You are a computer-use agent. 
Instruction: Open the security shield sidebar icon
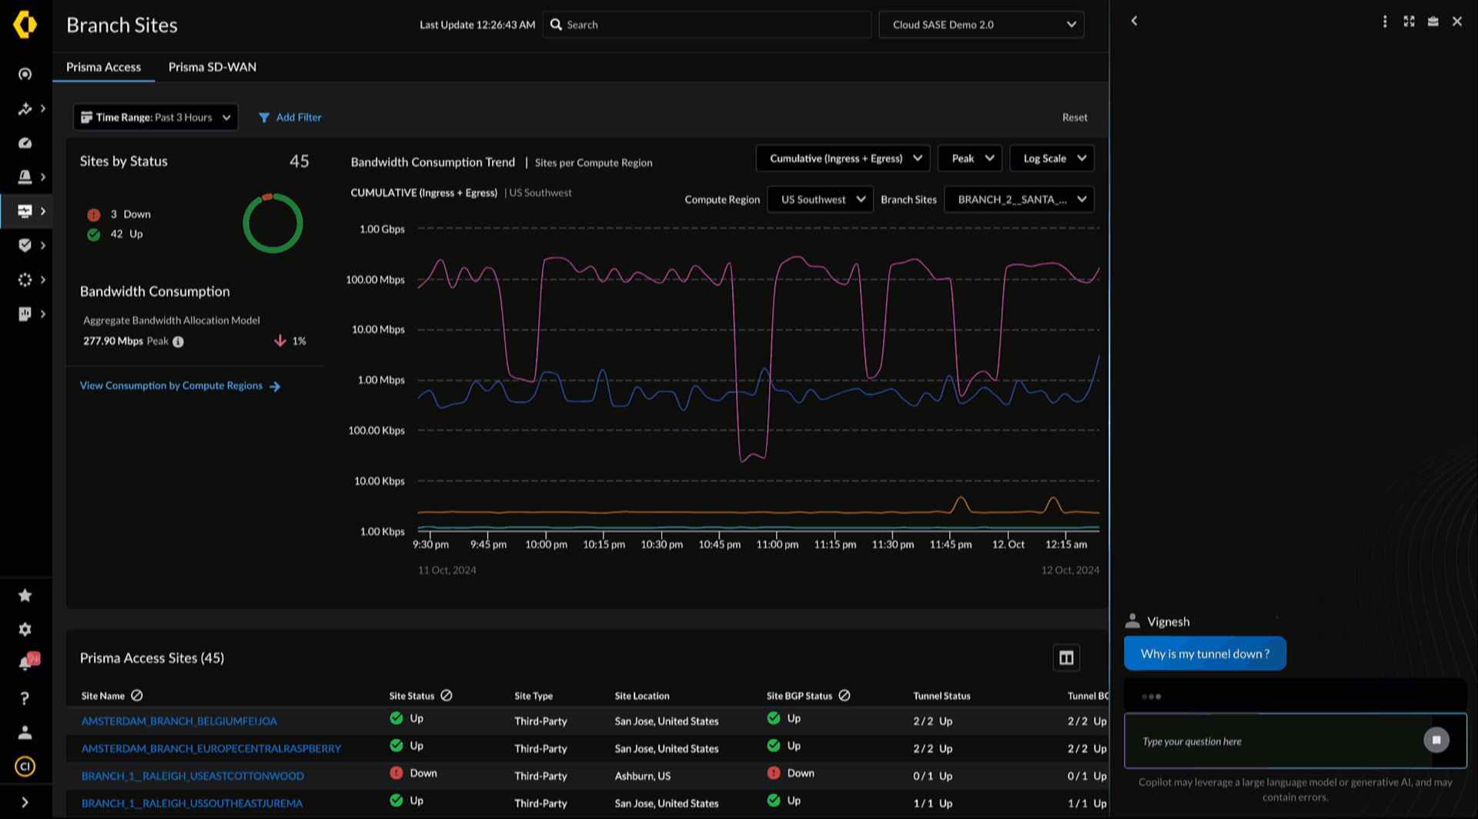pyautogui.click(x=25, y=245)
